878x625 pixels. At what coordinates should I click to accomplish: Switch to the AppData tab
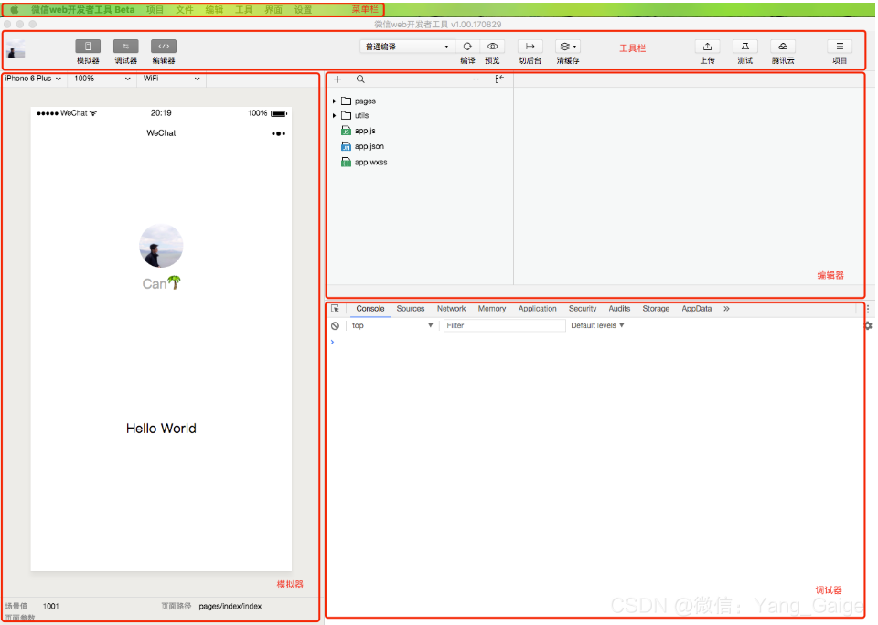coord(697,309)
